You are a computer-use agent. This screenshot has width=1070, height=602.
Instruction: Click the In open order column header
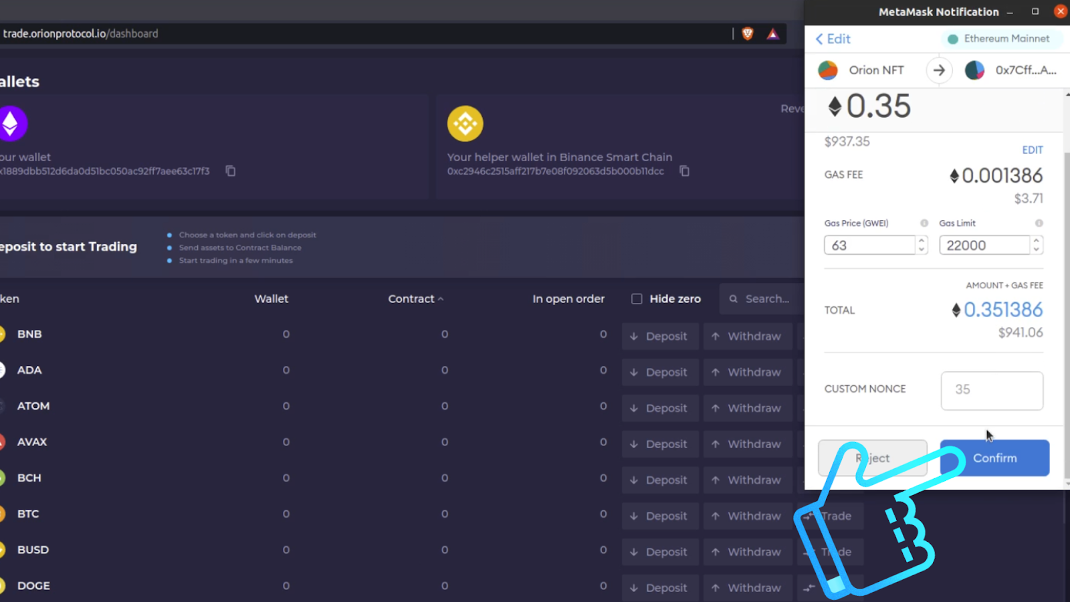[x=568, y=299]
